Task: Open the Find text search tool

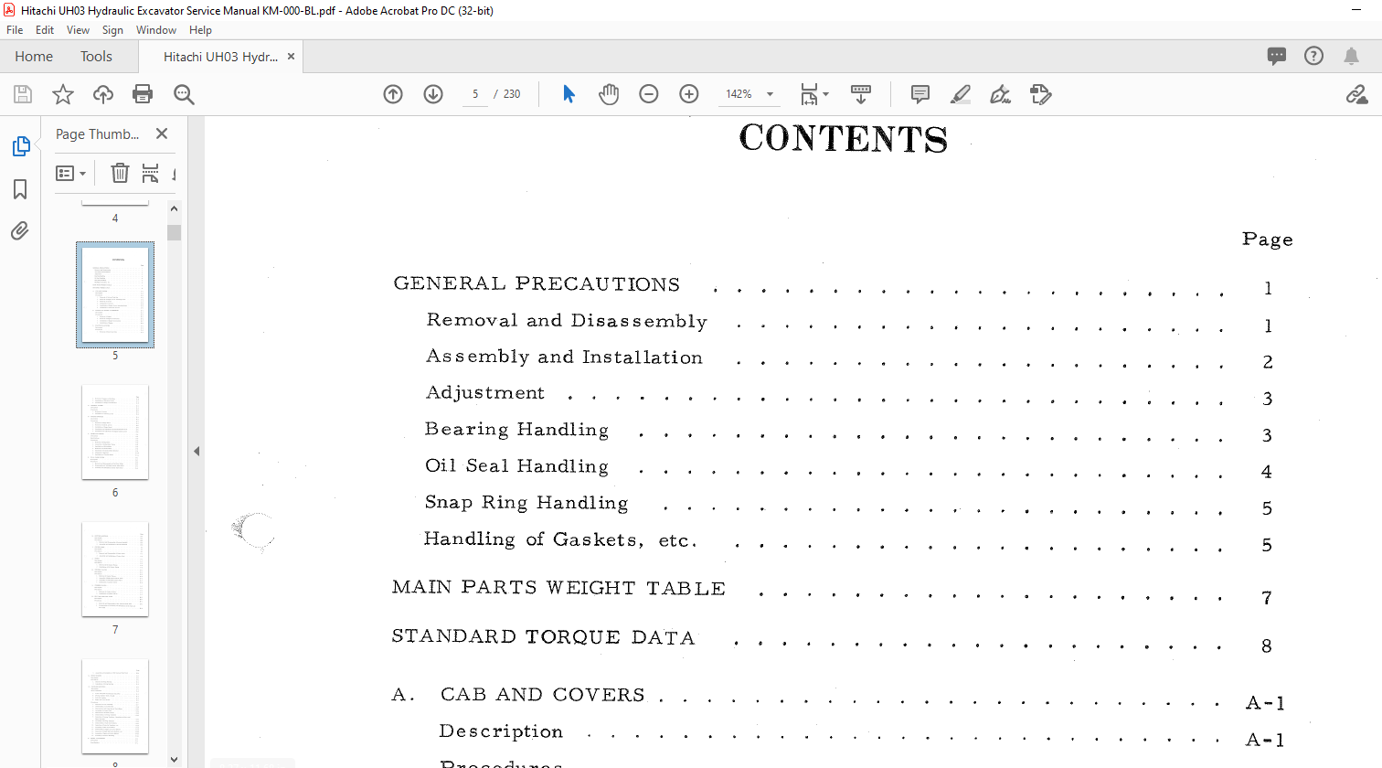Action: [184, 94]
